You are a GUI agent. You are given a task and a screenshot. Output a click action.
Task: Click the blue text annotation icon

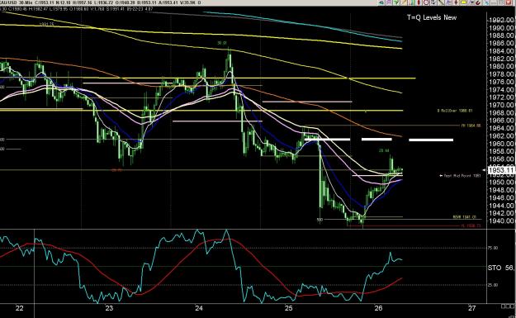point(448,2)
